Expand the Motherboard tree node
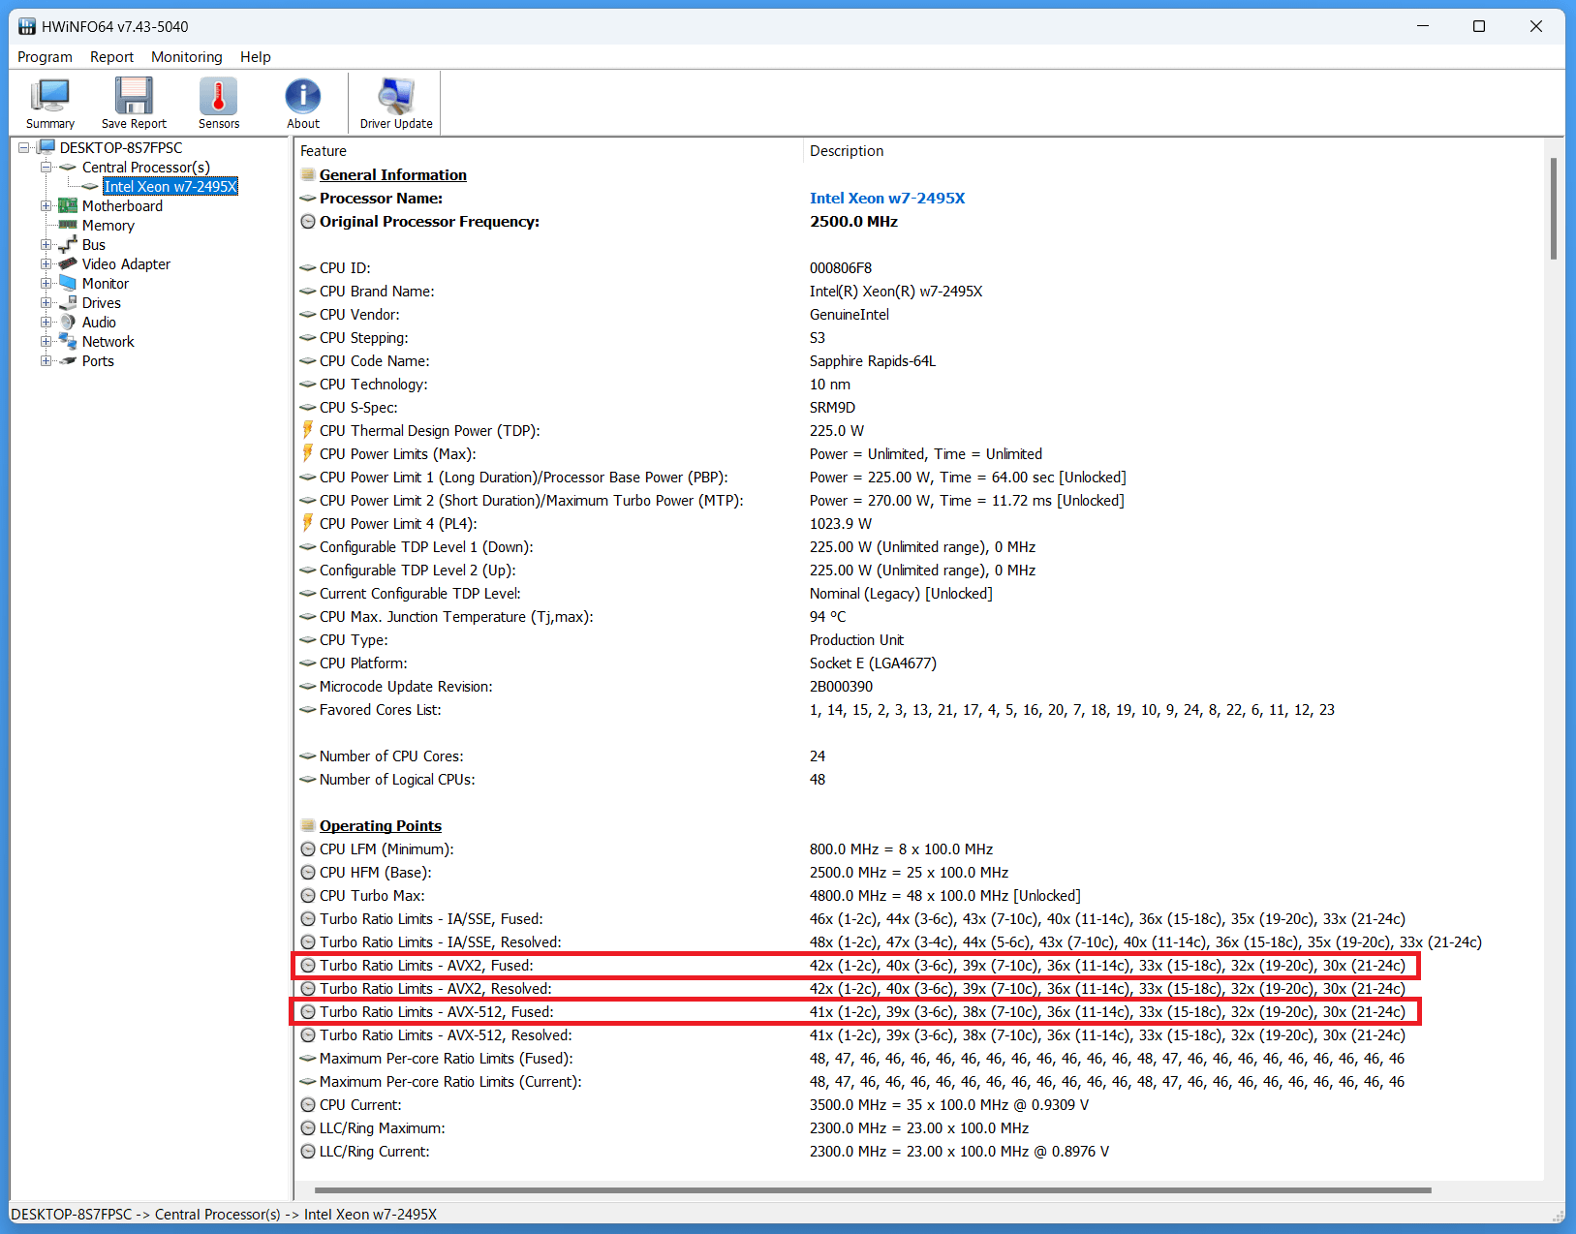The height and width of the screenshot is (1234, 1576). pyautogui.click(x=46, y=205)
